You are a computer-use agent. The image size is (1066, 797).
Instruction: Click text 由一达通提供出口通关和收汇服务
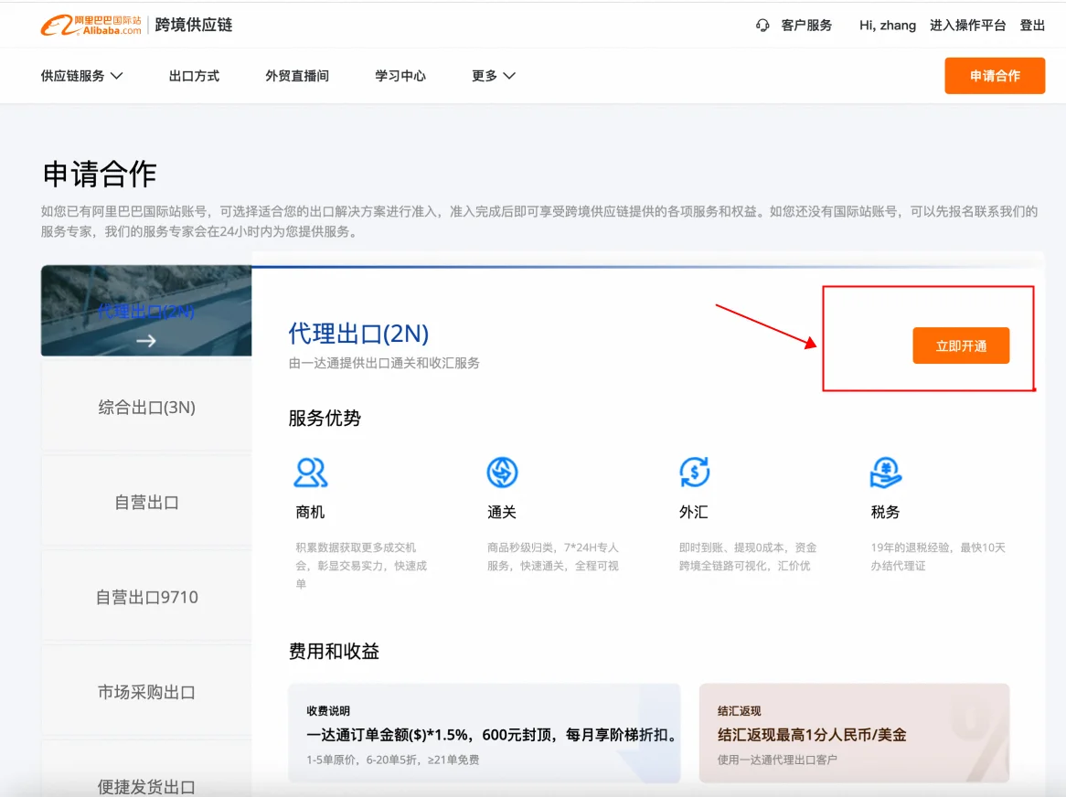pyautogui.click(x=384, y=363)
